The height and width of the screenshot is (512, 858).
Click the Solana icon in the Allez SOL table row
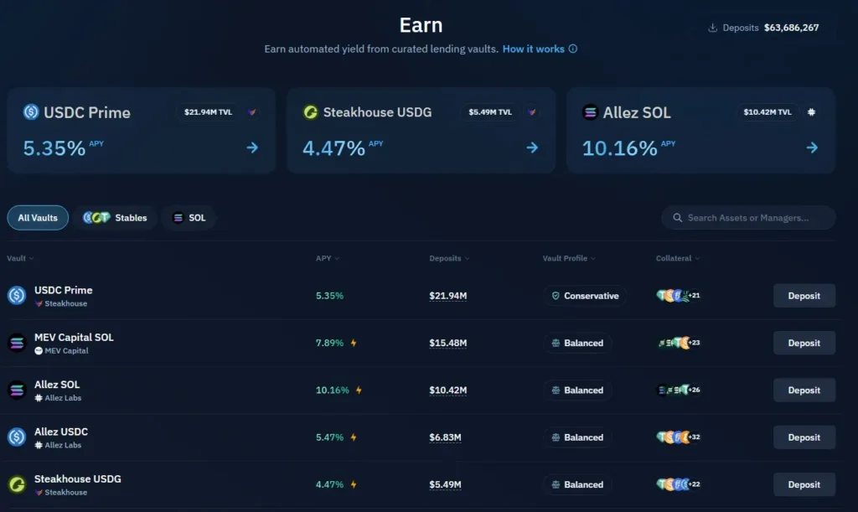(17, 390)
